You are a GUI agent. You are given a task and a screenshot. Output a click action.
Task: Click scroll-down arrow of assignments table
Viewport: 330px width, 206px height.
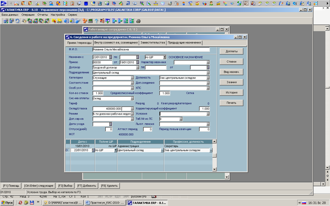click(214, 169)
